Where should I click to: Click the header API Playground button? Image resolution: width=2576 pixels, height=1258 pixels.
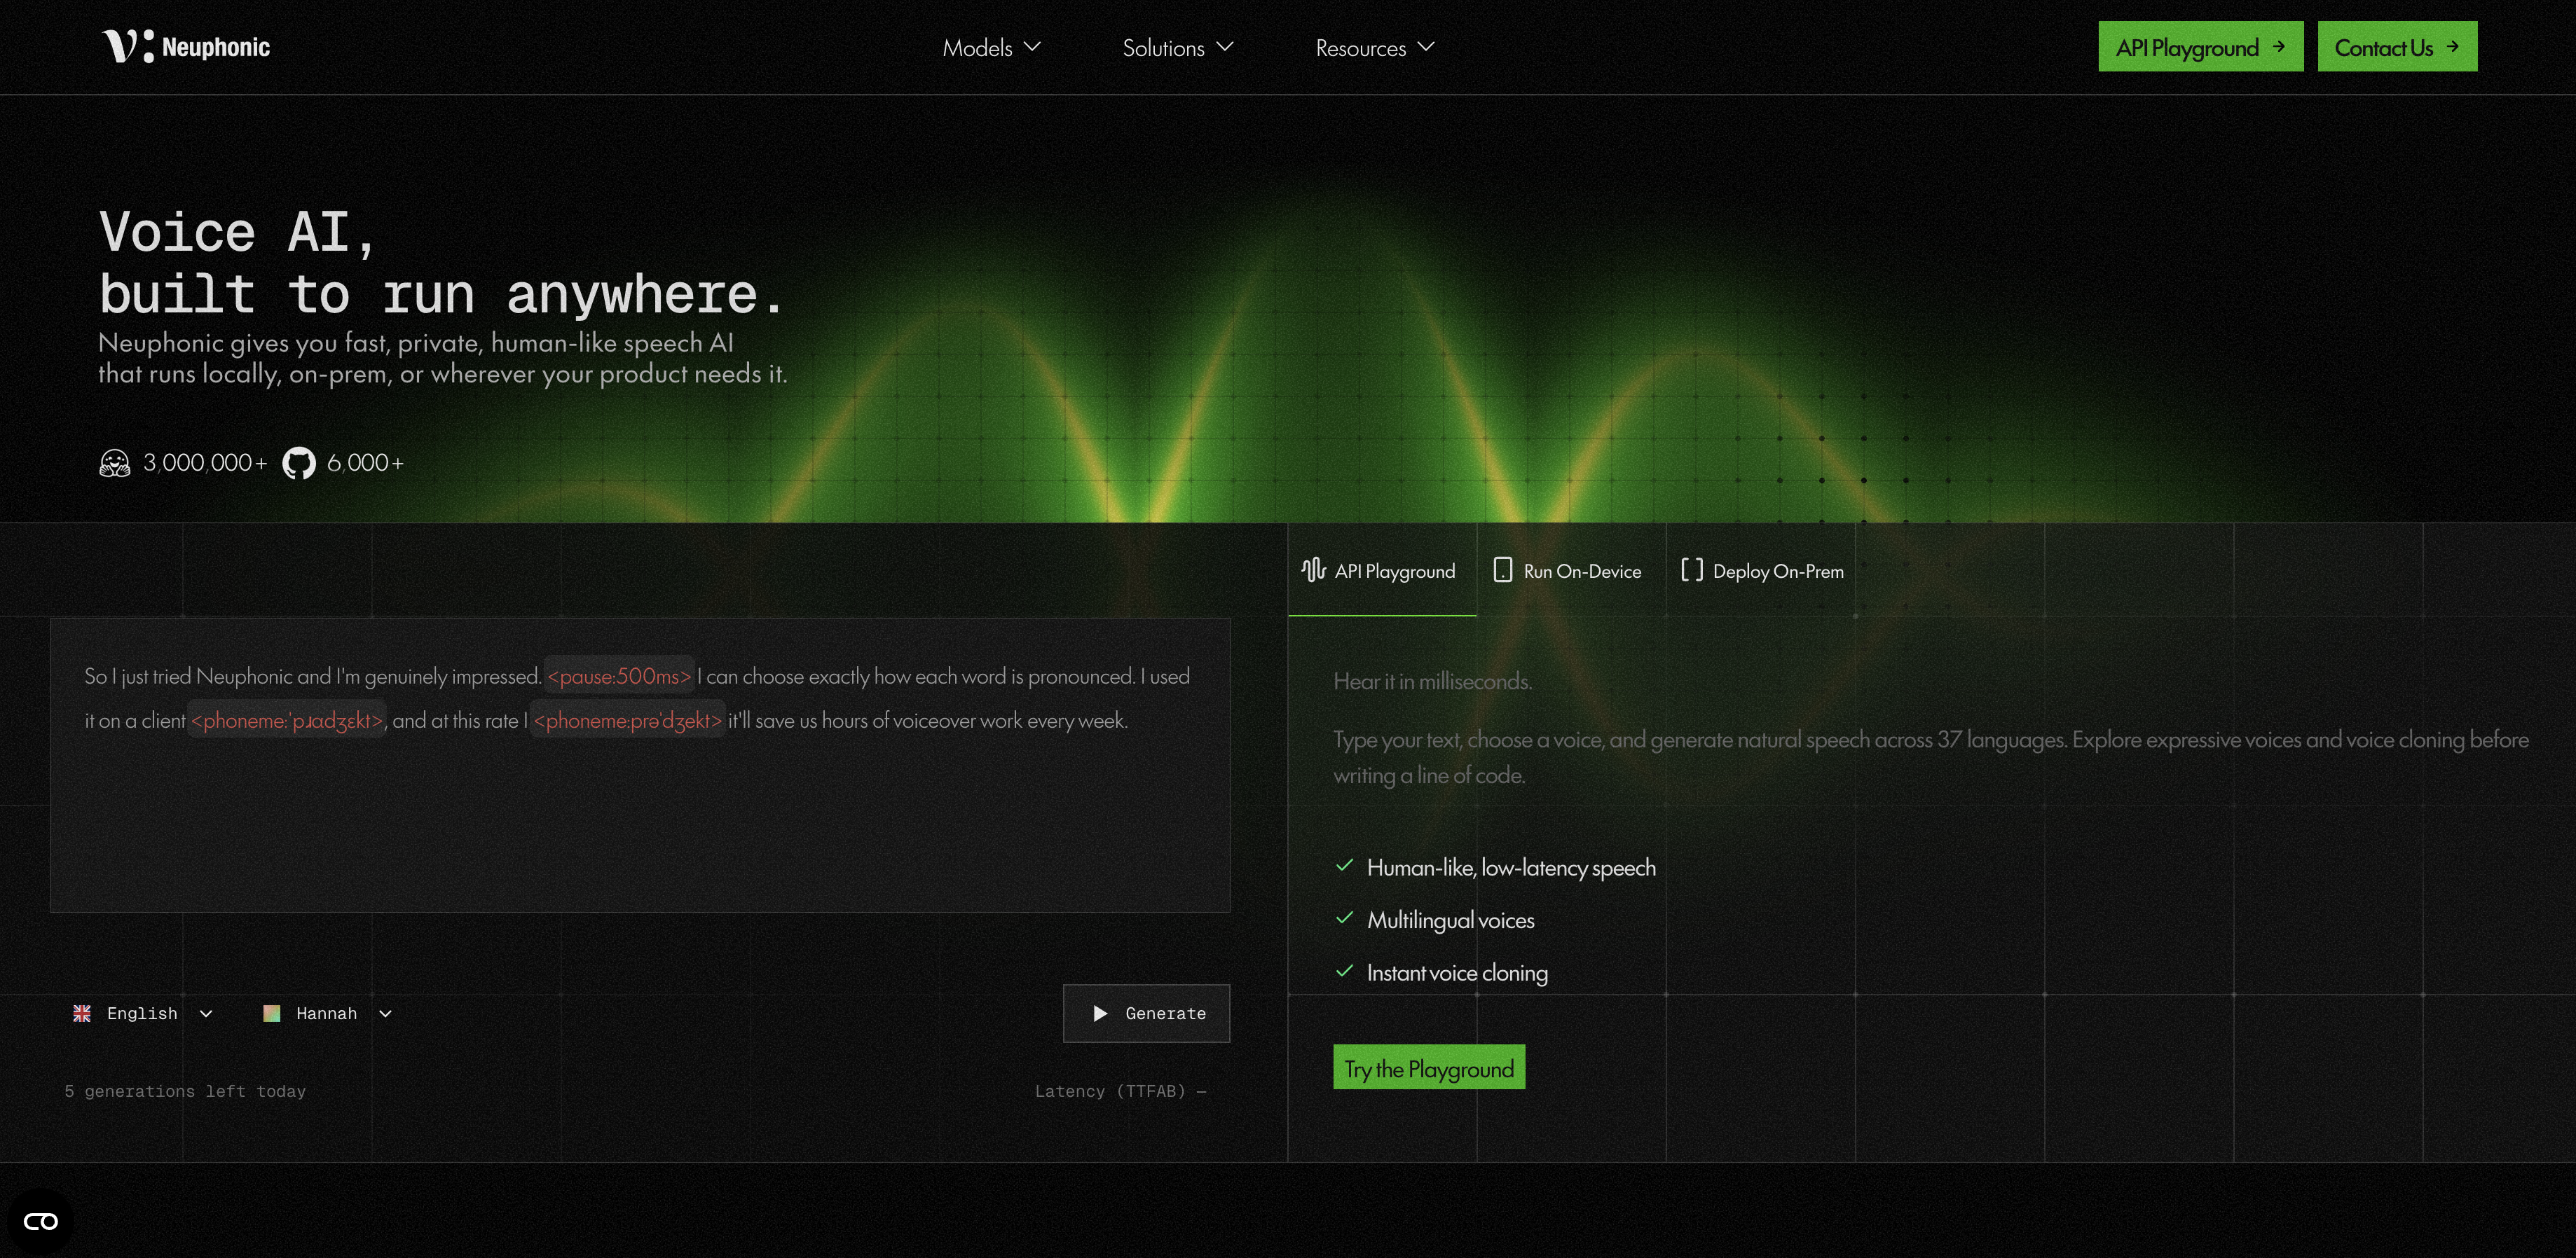click(2200, 46)
